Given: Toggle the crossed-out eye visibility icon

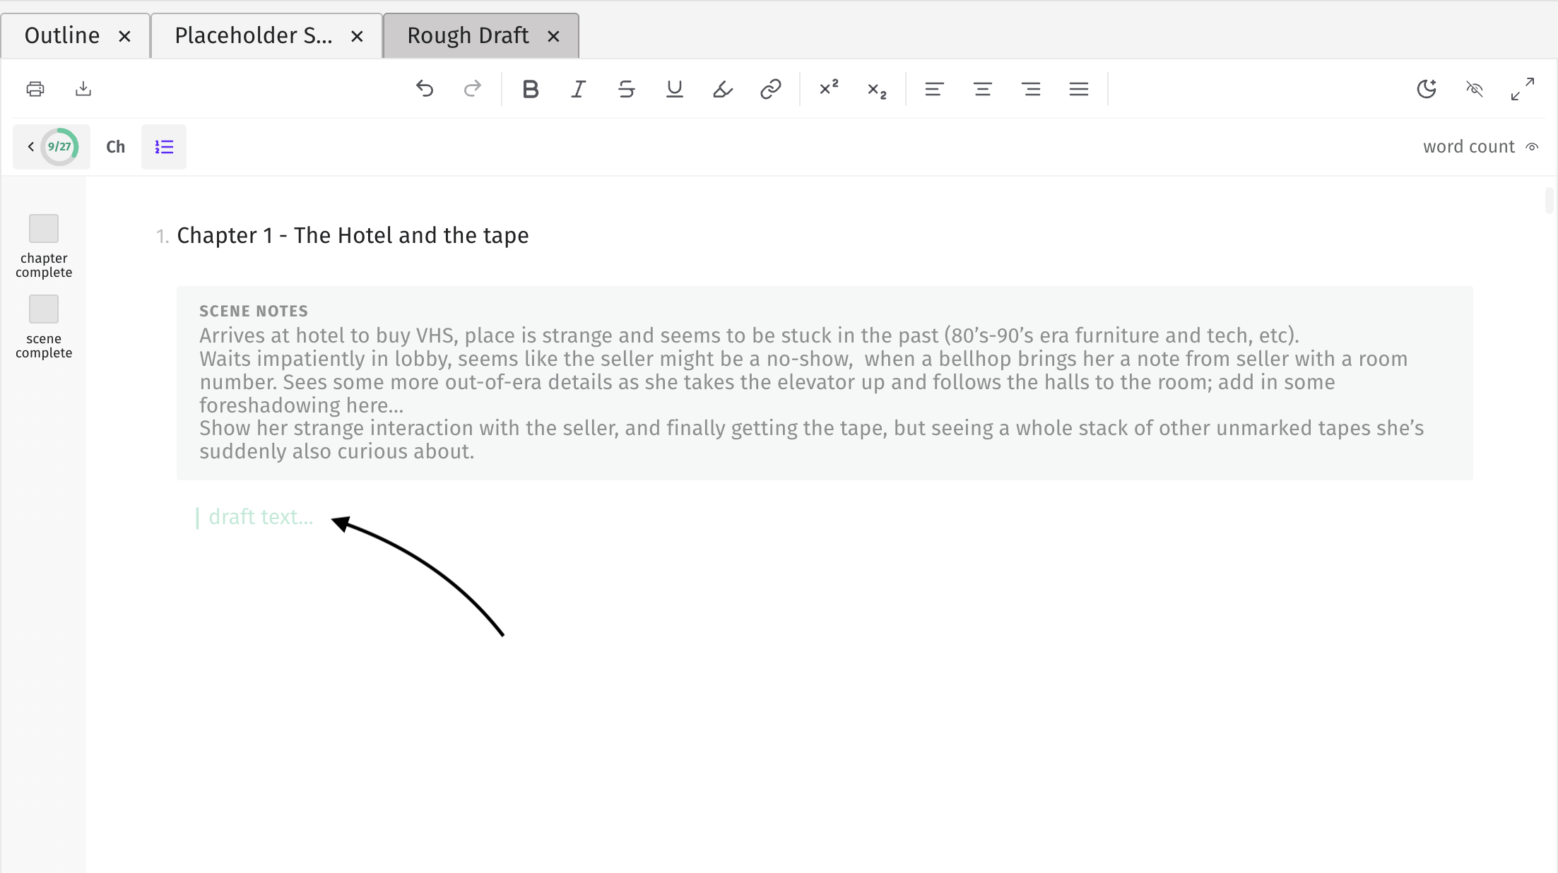Looking at the screenshot, I should [1475, 89].
